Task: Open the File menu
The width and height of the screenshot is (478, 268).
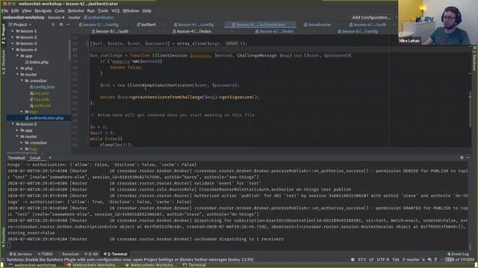Action: point(5,10)
